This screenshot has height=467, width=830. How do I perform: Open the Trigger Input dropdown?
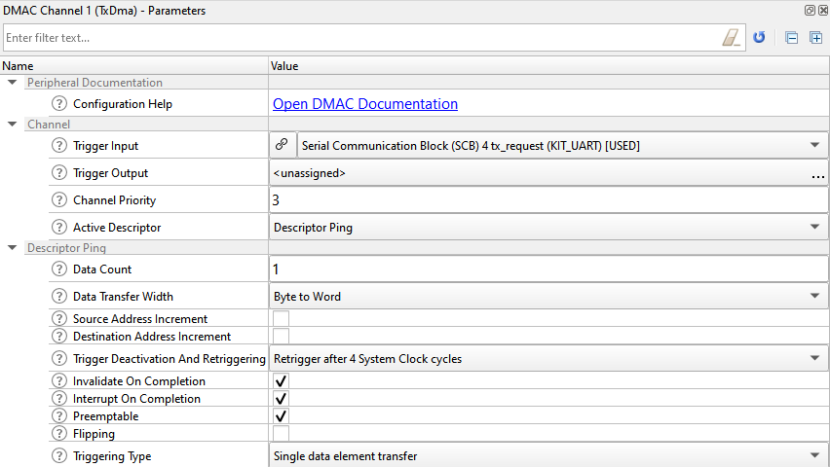click(562, 145)
